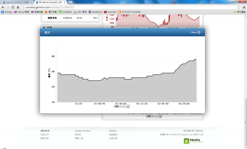The height and width of the screenshot is (149, 247).
Task: Open the Facebook bookmark
Action: pos(95,12)
